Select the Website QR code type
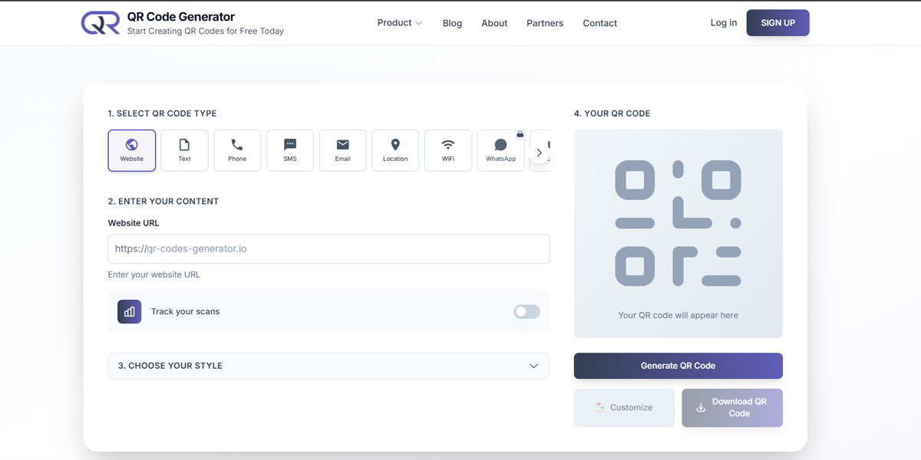 pos(131,150)
